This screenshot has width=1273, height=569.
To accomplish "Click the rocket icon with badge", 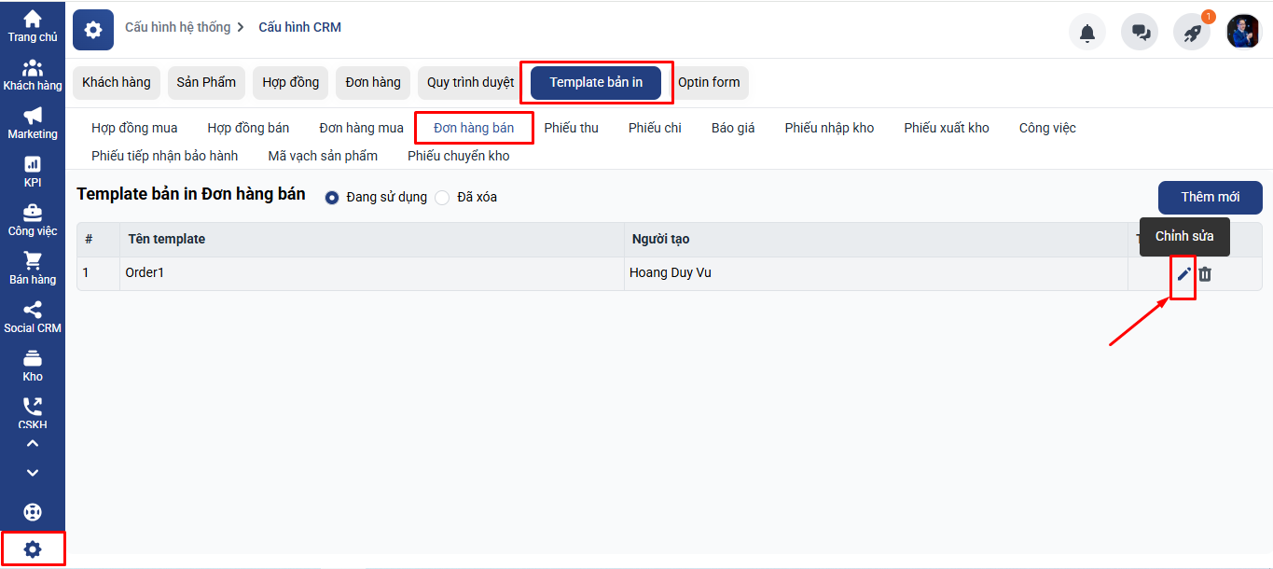I will click(1192, 33).
